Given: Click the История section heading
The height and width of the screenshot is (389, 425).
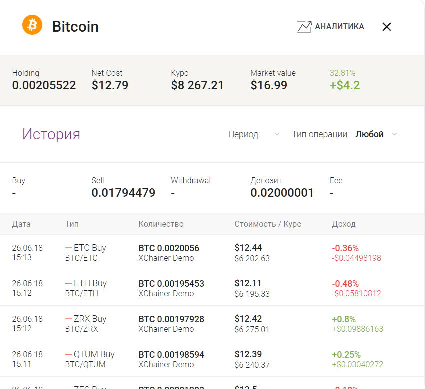Looking at the screenshot, I should point(51,134).
